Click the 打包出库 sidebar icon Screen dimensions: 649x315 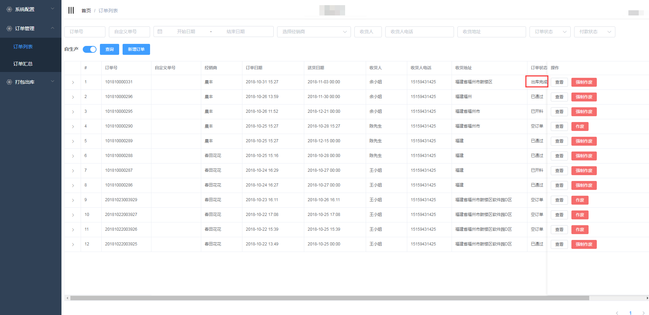(9, 82)
